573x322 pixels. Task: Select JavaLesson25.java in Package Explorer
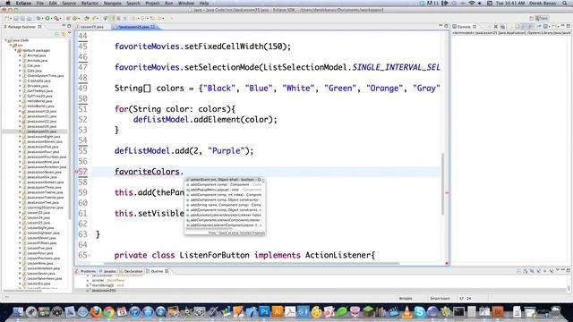click(x=41, y=131)
